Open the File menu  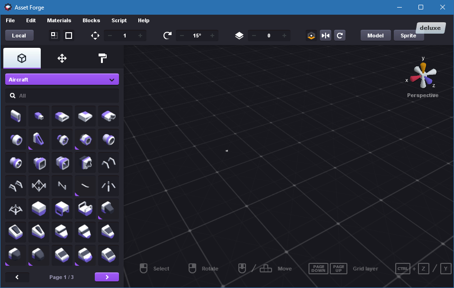(10, 20)
